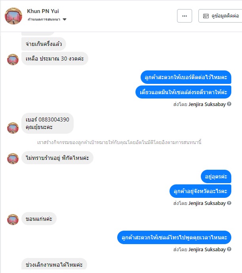This screenshot has width=242, height=273.
Task: Select the จ่ายเกินครึ่งแล้ว message bubble
Action: [x=44, y=44]
